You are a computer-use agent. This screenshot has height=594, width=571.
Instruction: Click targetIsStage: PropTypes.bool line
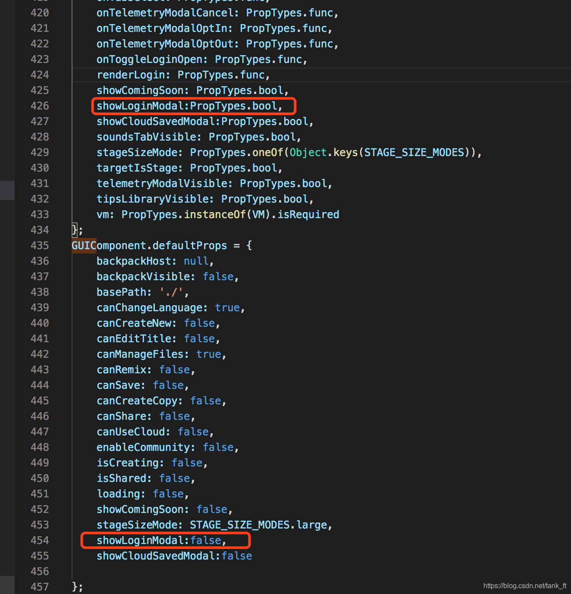pos(189,168)
